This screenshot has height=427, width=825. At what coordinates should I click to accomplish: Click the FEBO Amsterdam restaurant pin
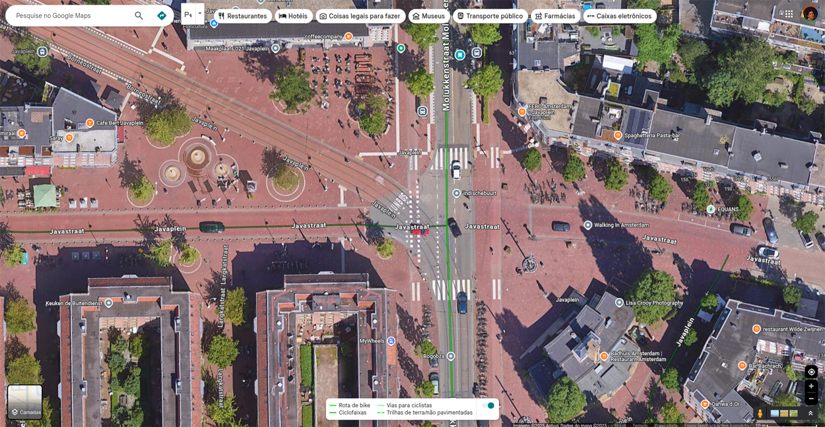click(x=522, y=112)
